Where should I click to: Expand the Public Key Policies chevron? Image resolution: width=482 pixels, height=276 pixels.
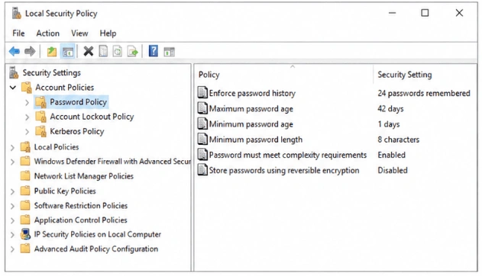pos(12,191)
